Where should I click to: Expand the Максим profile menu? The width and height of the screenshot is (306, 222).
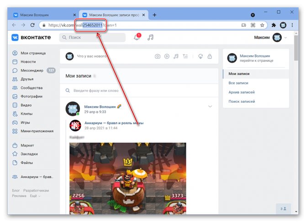pos(270,37)
